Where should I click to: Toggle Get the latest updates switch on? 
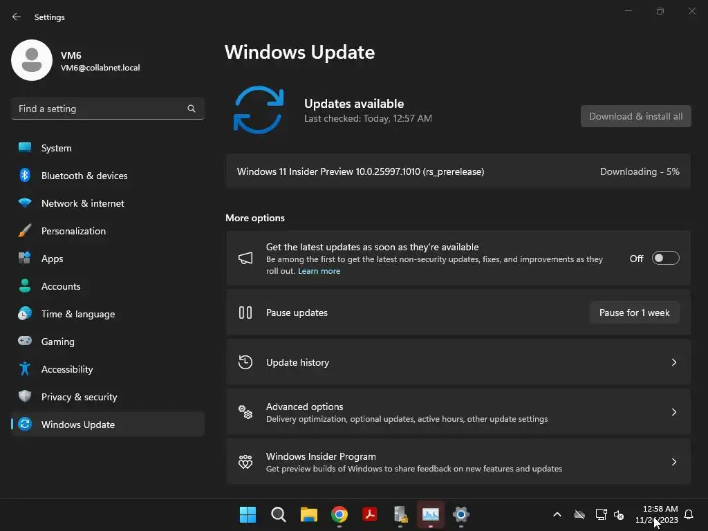666,259
